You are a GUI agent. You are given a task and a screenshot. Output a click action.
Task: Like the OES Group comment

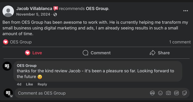[x=29, y=84]
